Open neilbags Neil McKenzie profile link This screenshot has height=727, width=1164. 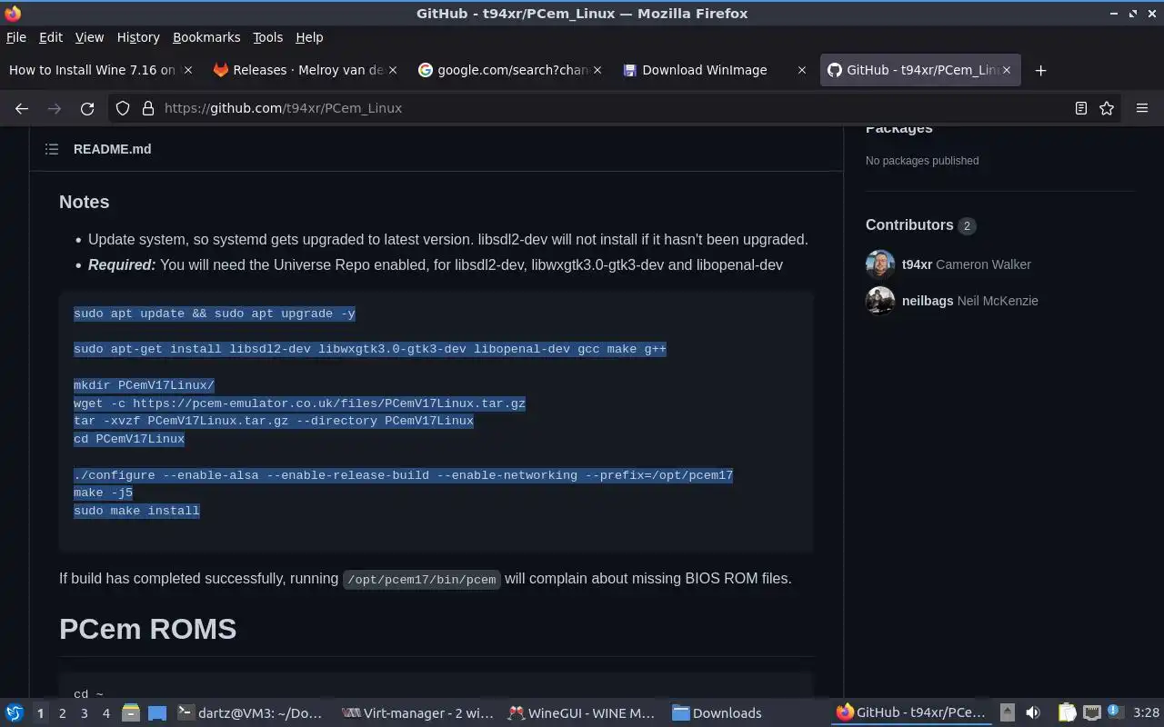969,301
